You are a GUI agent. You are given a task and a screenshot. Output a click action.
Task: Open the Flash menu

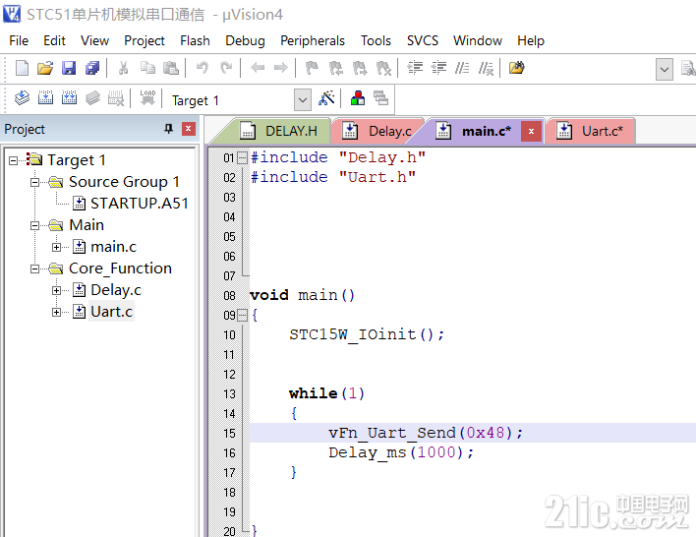pos(195,41)
